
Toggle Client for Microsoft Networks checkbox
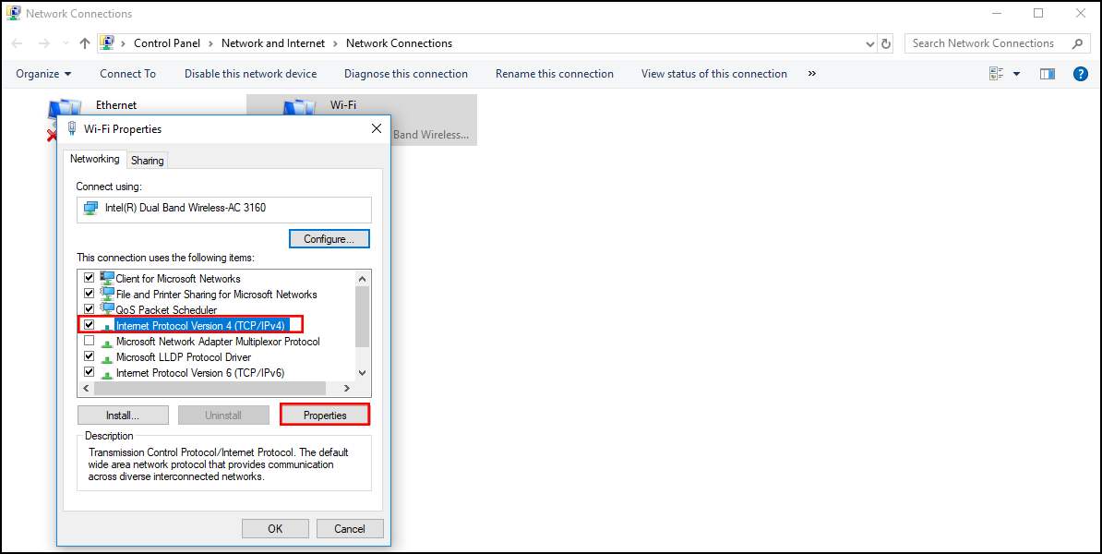(89, 279)
